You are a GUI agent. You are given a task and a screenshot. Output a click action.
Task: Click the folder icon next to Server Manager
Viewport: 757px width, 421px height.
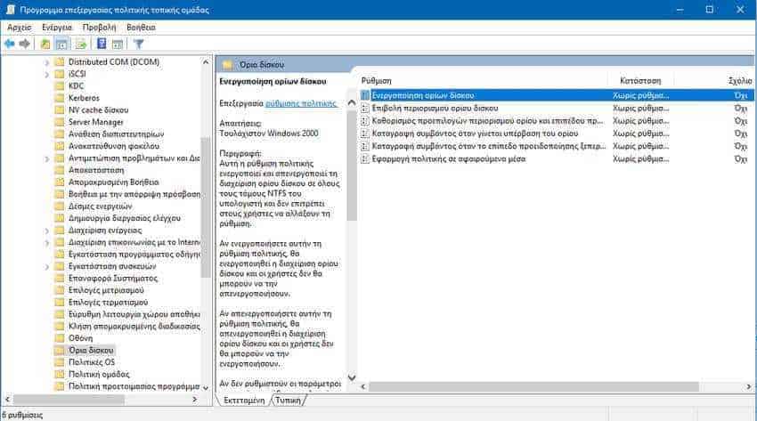click(x=60, y=122)
